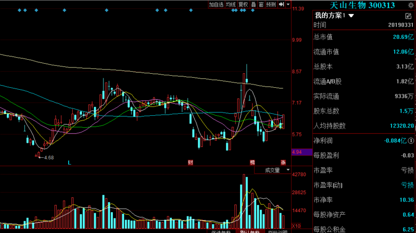Click the 4.68 low price label
This screenshot has height=233, width=416.
click(x=49, y=158)
